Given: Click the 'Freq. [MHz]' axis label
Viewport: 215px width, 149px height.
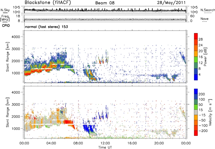Looking at the screenshot, I should [x=5, y=18].
